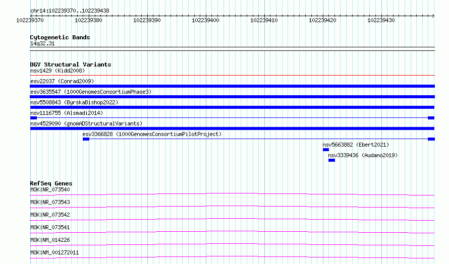Open transcript MOK|NR_073543 label
The height and width of the screenshot is (264, 449).
point(50,202)
